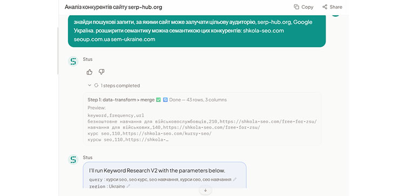Click the 'навчання для військових,140' row

coord(174,127)
